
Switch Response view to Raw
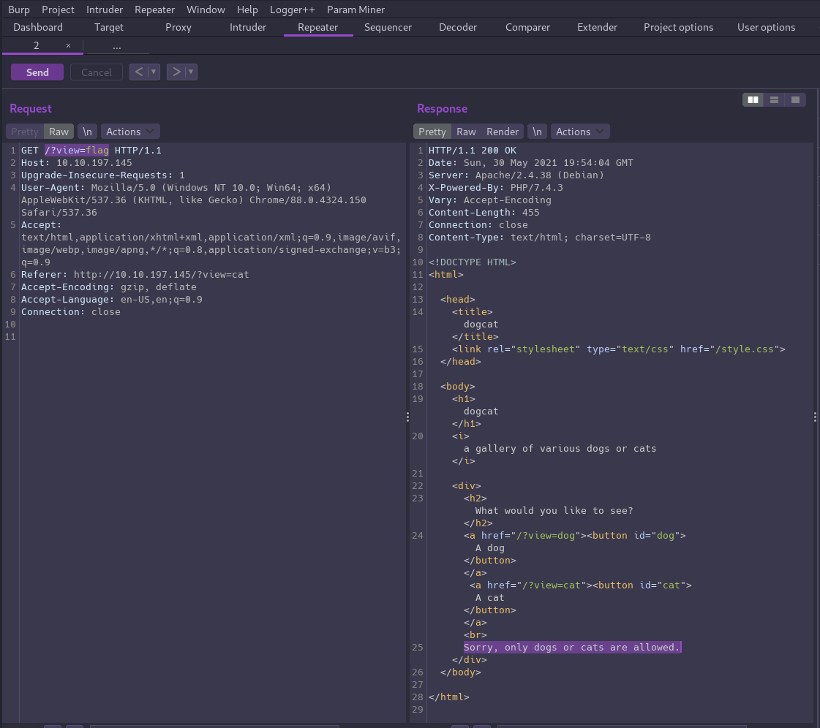466,132
